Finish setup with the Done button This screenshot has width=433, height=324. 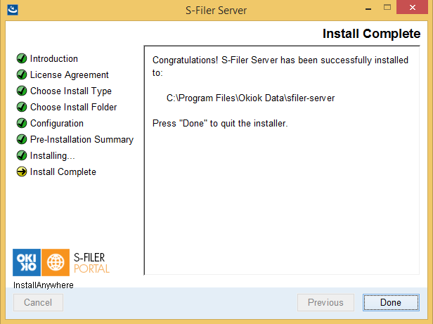tap(391, 302)
